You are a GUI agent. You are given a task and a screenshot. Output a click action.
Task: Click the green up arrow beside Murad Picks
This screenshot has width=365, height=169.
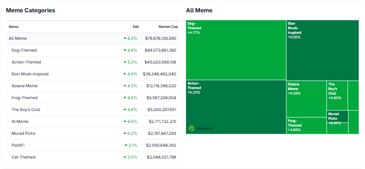coord(125,133)
